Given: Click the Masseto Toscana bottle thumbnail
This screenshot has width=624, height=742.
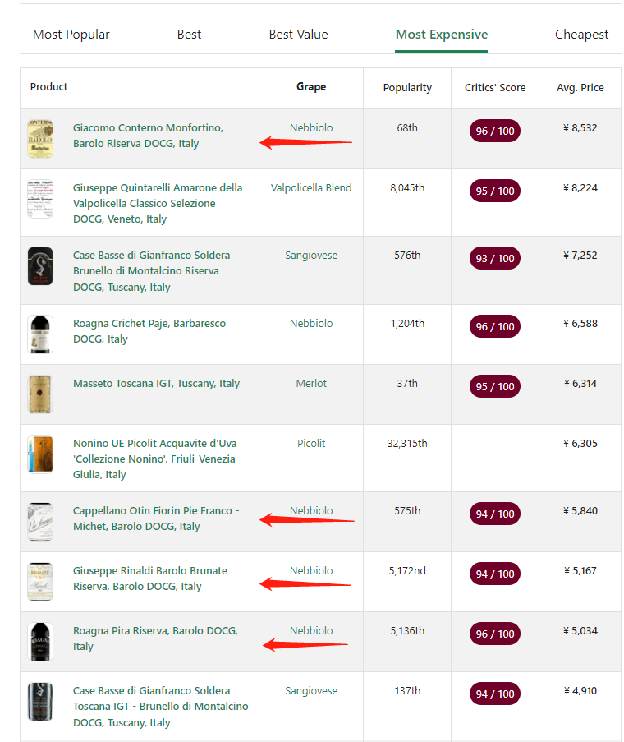Looking at the screenshot, I should (x=40, y=394).
